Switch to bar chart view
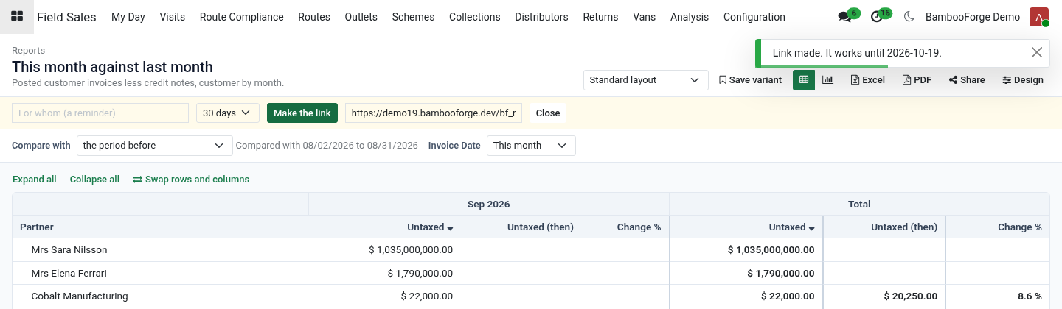This screenshot has height=309, width=1062. 827,80
